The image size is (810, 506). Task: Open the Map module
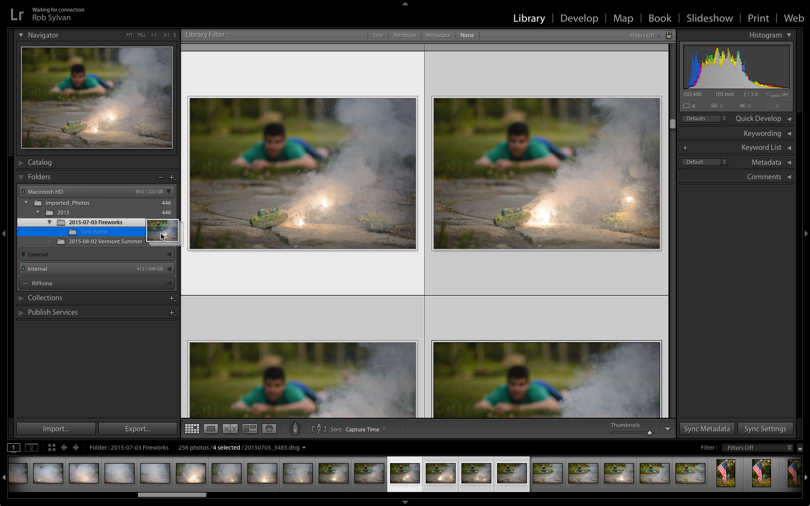[x=623, y=18]
